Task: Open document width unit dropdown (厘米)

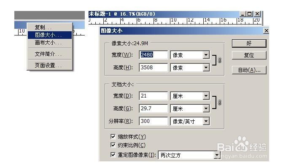Action: pos(206,96)
